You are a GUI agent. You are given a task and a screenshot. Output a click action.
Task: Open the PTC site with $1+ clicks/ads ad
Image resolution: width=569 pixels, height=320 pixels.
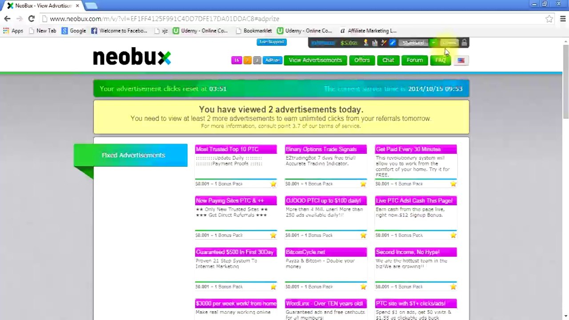[x=416, y=304]
